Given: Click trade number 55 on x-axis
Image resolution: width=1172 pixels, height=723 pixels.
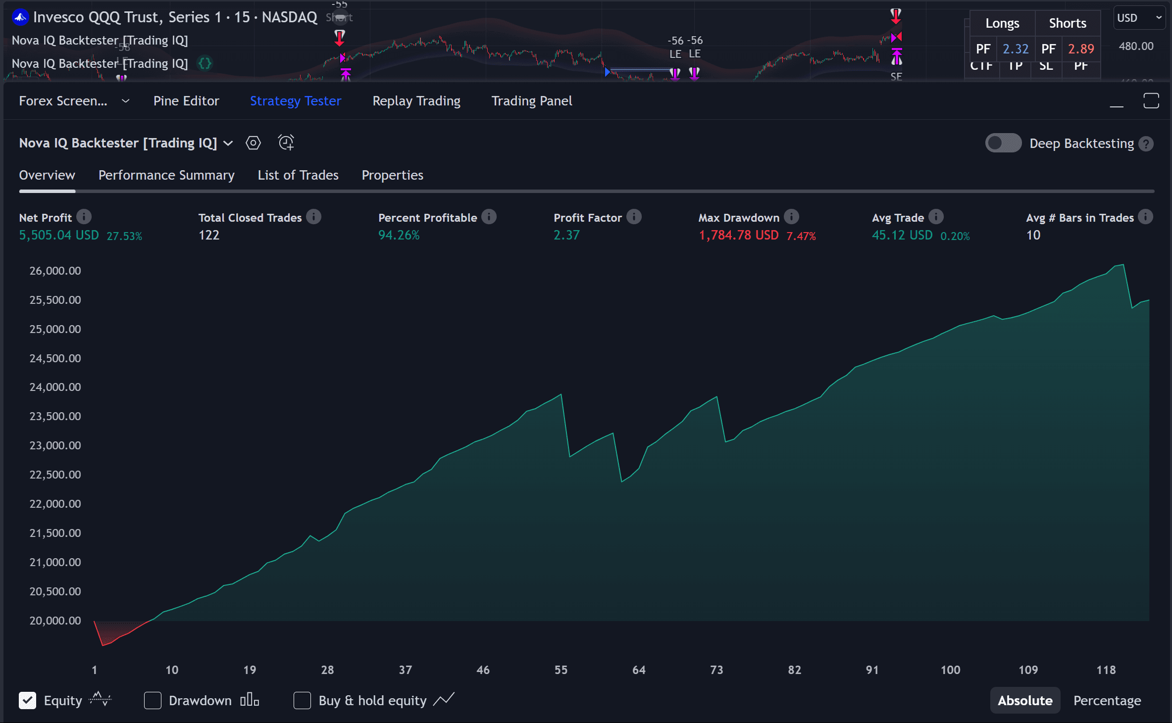Looking at the screenshot, I should click(x=561, y=670).
